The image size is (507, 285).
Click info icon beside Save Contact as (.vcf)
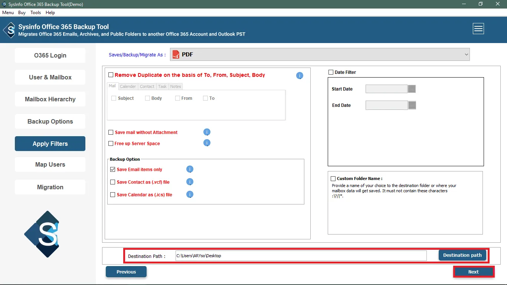(x=190, y=182)
